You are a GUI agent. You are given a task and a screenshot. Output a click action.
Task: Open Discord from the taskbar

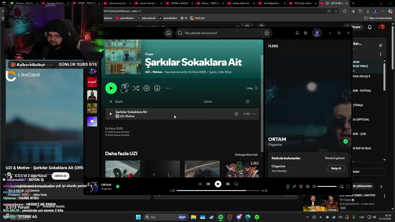(x=239, y=217)
